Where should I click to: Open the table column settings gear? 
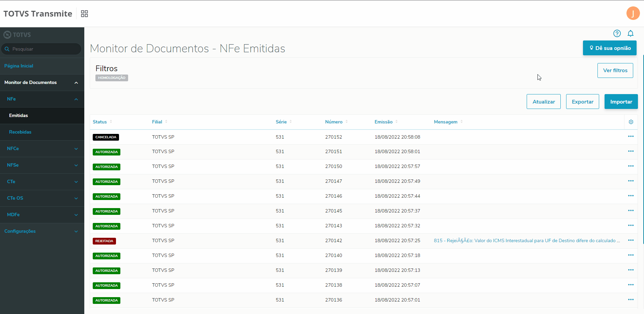[631, 122]
